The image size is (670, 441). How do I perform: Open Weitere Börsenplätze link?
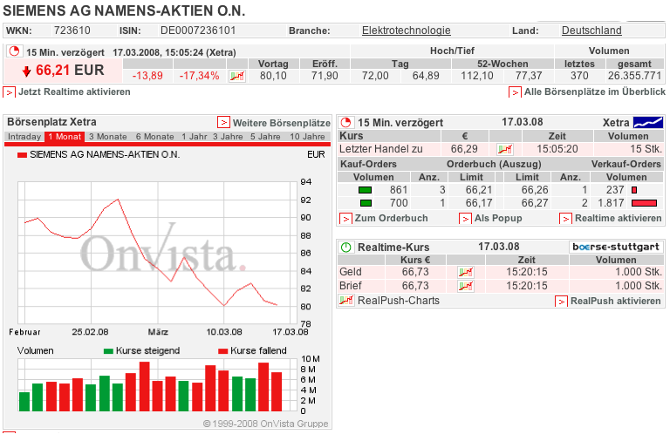tap(282, 123)
